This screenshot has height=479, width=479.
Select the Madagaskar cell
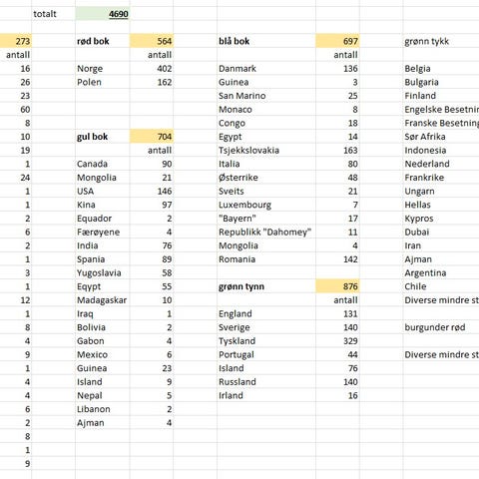click(x=103, y=300)
